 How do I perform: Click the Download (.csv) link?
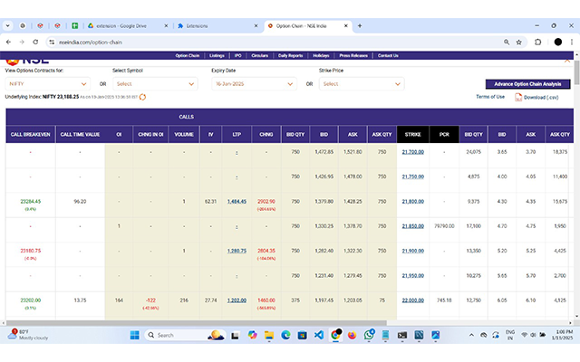pos(541,98)
